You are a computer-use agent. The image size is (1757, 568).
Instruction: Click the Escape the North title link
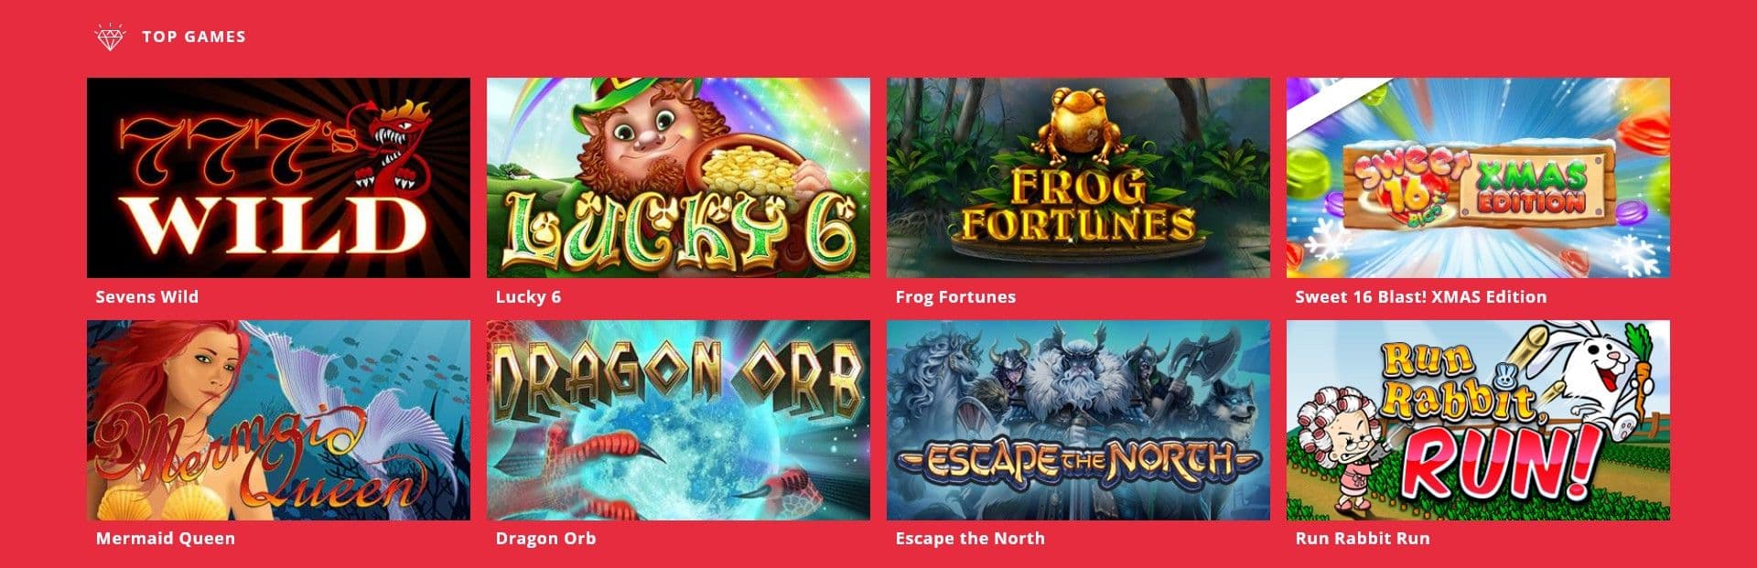click(x=970, y=538)
